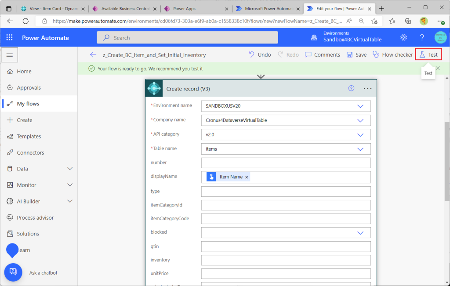Open the chatbot bubble button

point(13,272)
